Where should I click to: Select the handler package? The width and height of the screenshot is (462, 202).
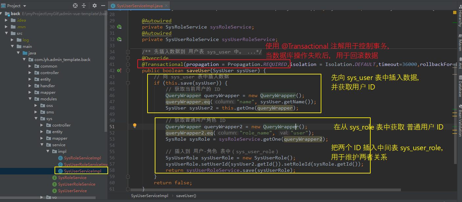[x=48, y=86]
